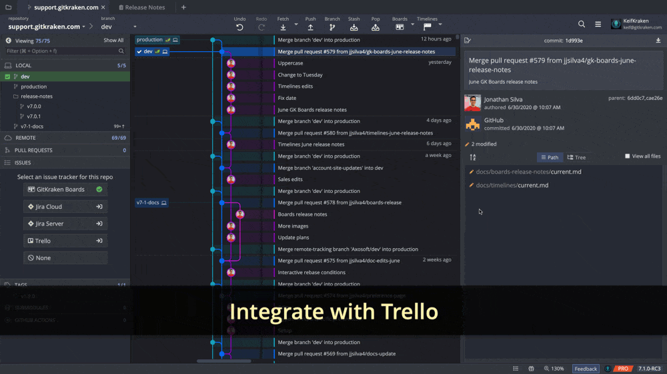
Task: Select None as issue tracker
Action: point(65,258)
